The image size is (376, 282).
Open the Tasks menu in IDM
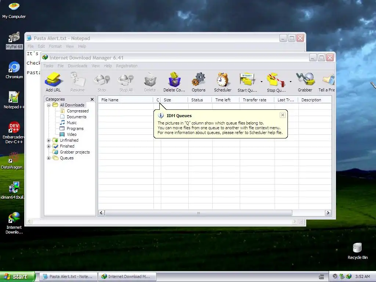[x=48, y=66]
